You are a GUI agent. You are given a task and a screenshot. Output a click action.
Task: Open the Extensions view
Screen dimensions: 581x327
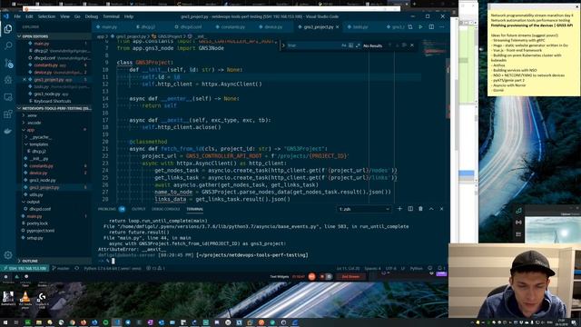click(8, 114)
